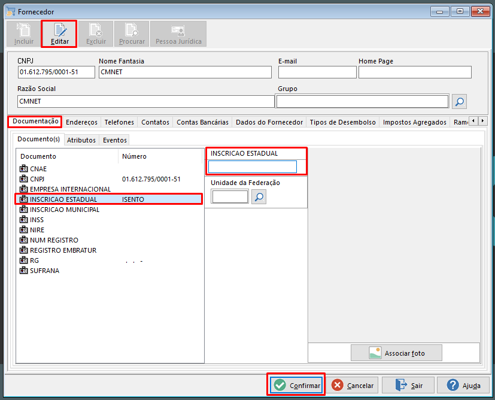
Task: Select the Eventos sub-tab
Action: pyautogui.click(x=114, y=140)
